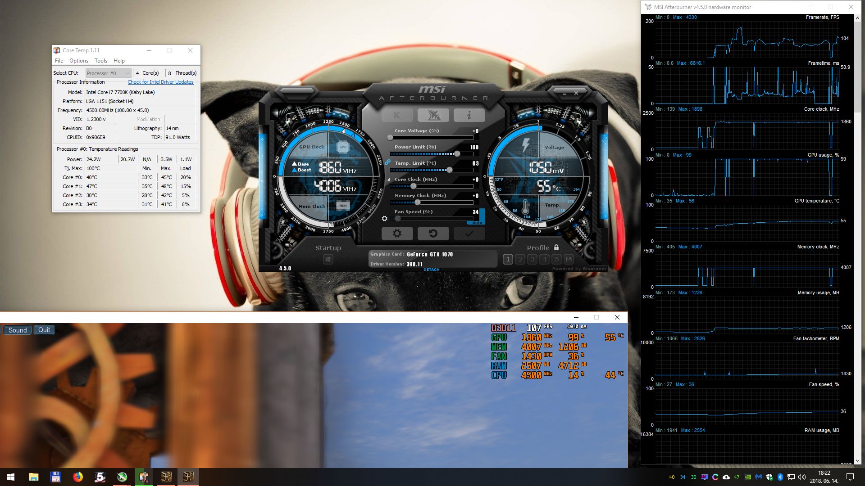Click the Fan Speed slider handle
This screenshot has height=486, width=865.
[x=398, y=219]
